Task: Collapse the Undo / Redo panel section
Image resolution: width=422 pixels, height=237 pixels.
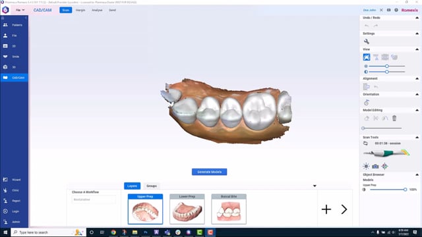Action: click(x=417, y=18)
